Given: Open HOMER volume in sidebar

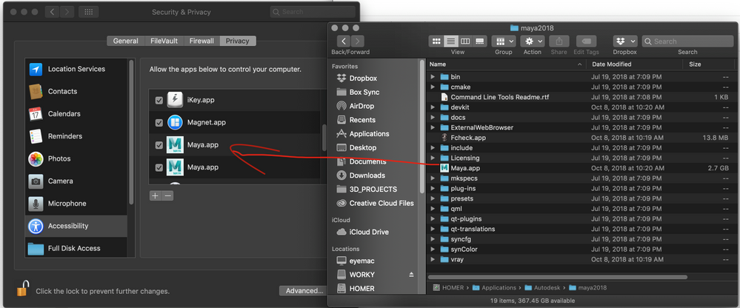Looking at the screenshot, I should pos(356,288).
